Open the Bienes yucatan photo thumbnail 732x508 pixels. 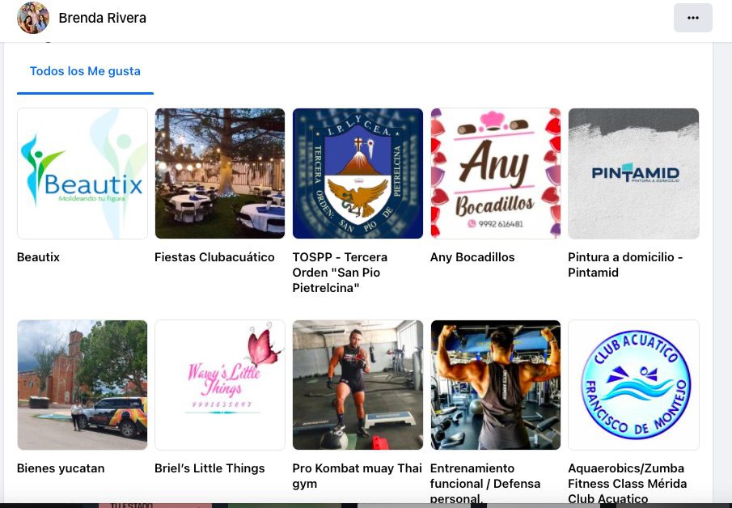point(83,385)
